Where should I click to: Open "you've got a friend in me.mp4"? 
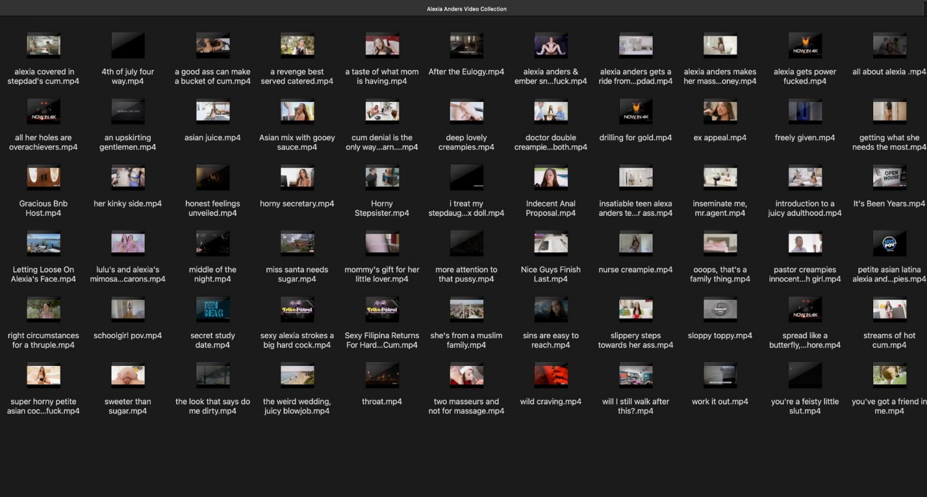(x=889, y=374)
